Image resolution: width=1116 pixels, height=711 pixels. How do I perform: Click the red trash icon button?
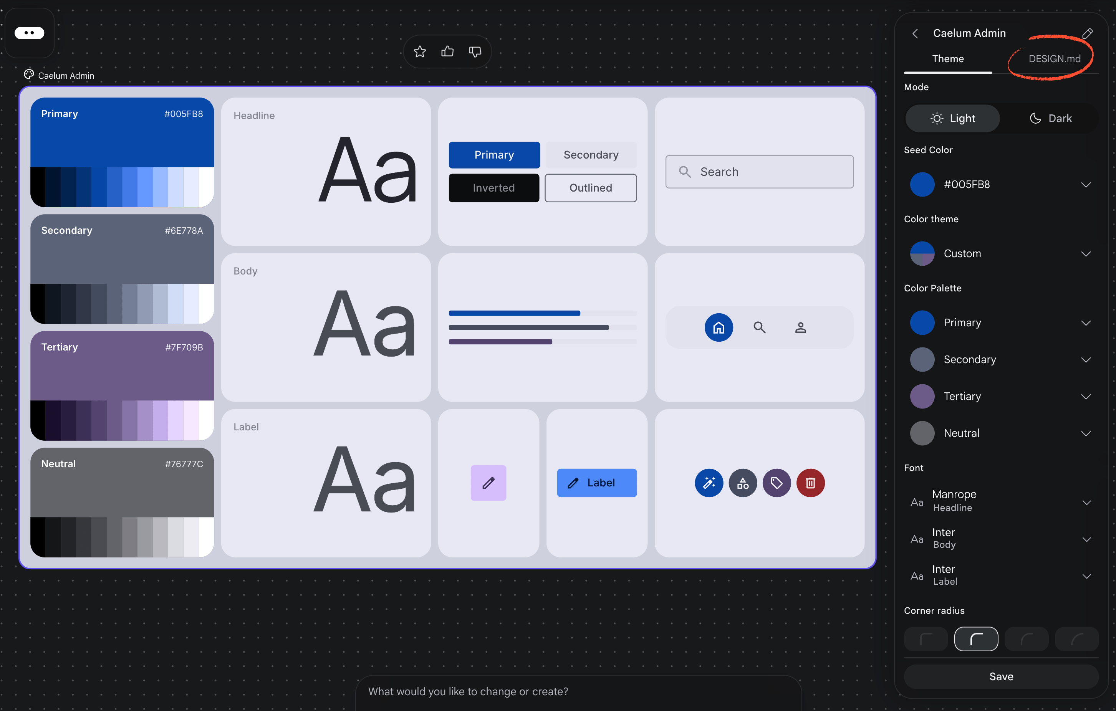pyautogui.click(x=810, y=483)
